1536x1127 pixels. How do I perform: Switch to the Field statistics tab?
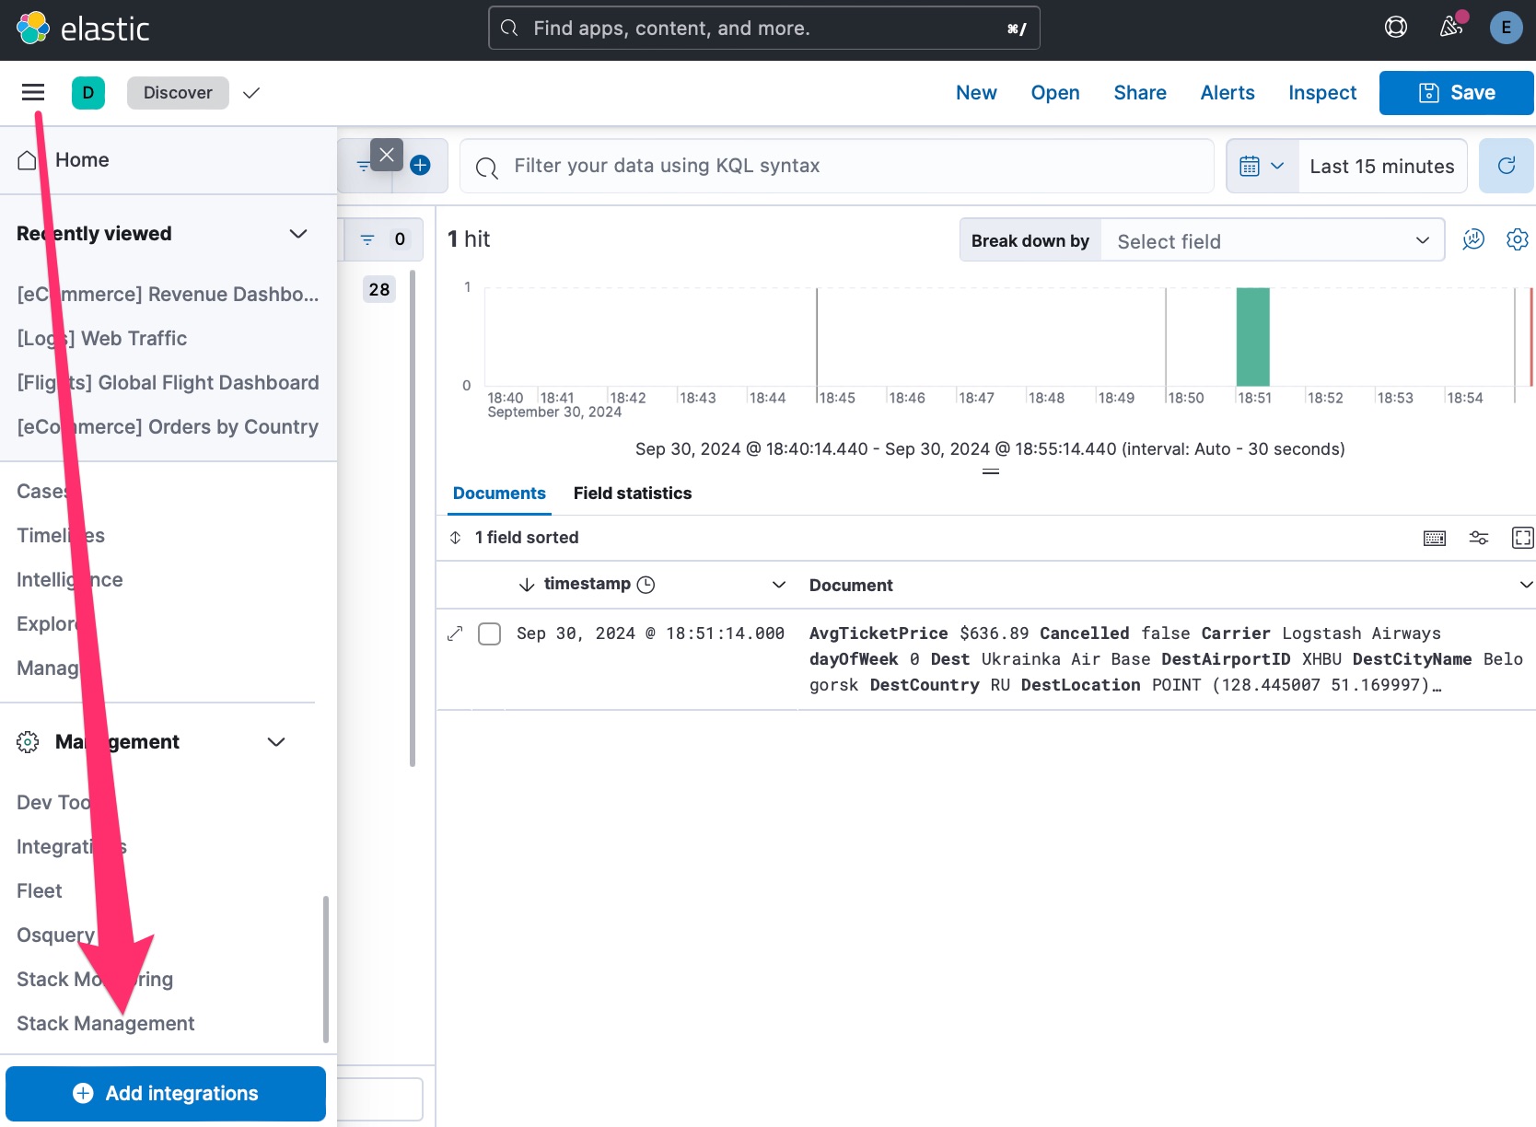click(632, 494)
